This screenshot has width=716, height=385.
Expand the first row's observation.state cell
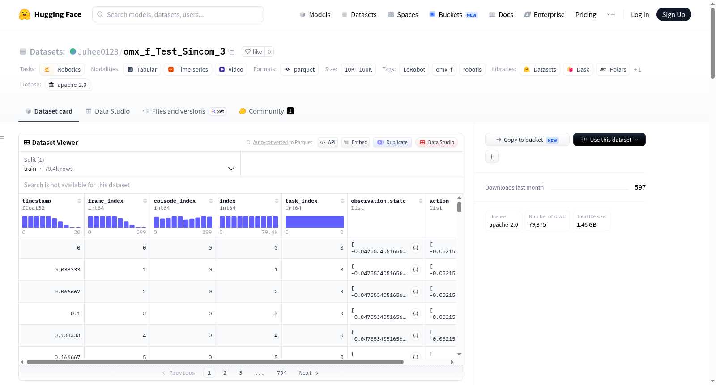click(x=416, y=248)
